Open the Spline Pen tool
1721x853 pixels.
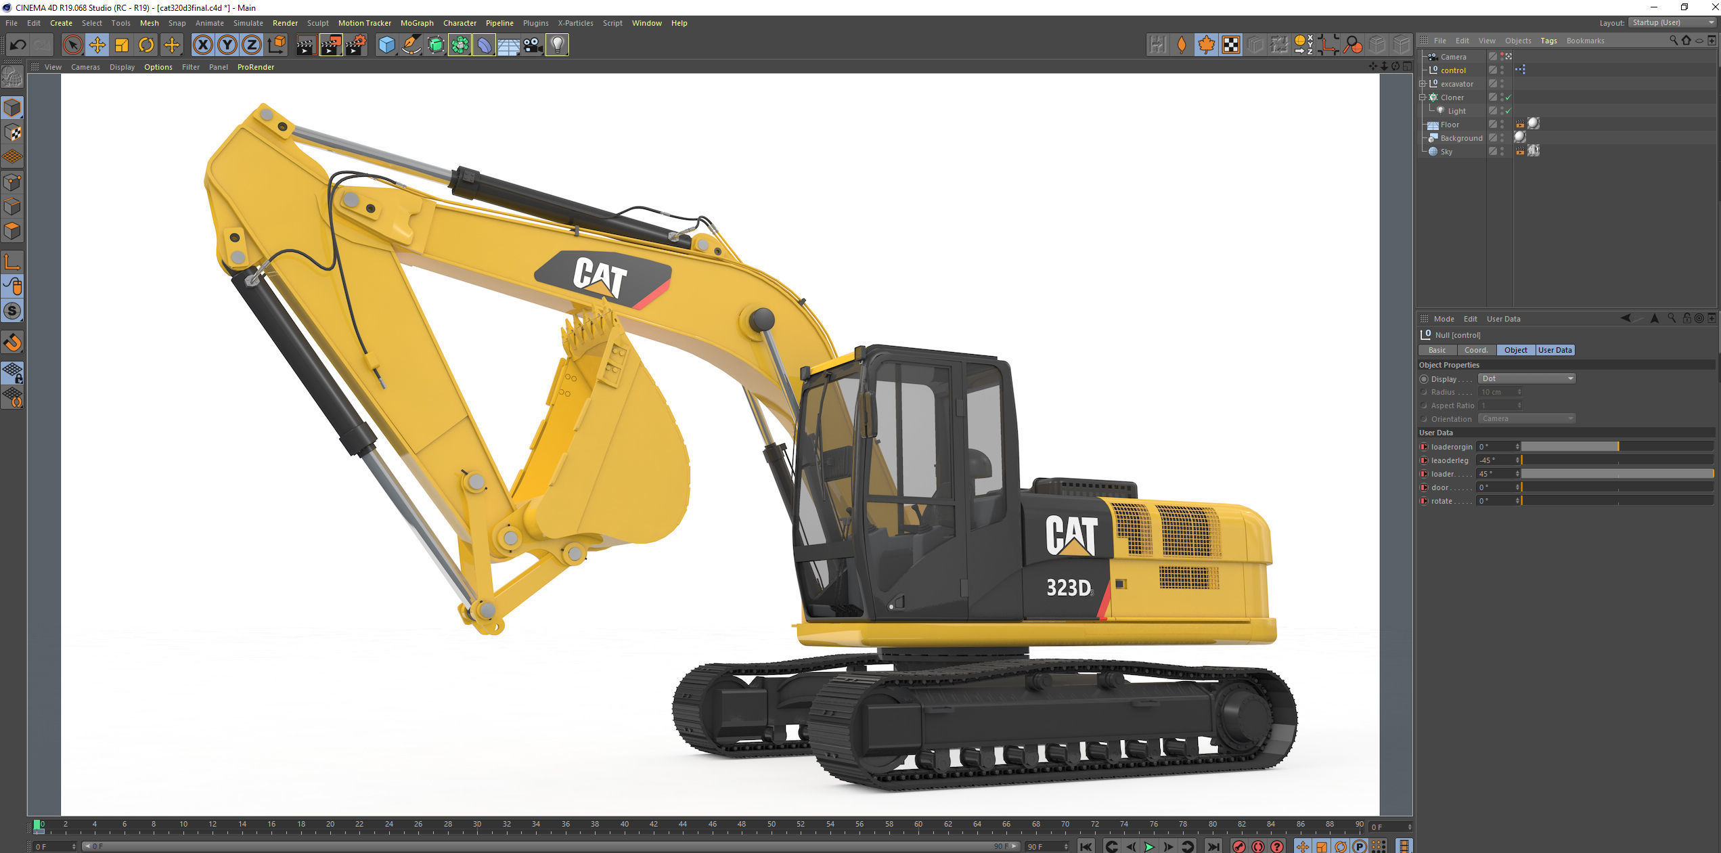(x=411, y=45)
